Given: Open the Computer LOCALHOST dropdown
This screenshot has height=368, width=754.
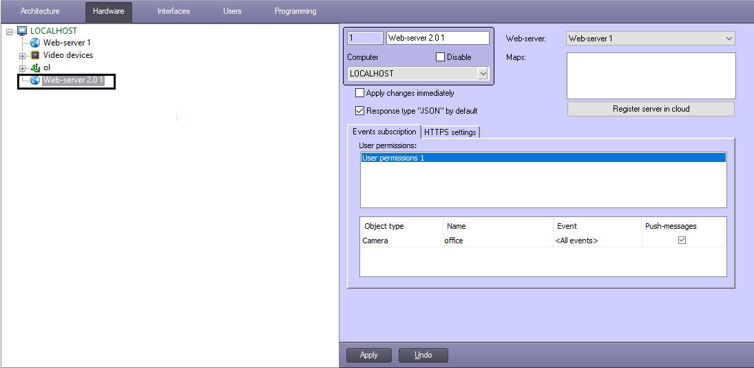Looking at the screenshot, I should [x=483, y=74].
